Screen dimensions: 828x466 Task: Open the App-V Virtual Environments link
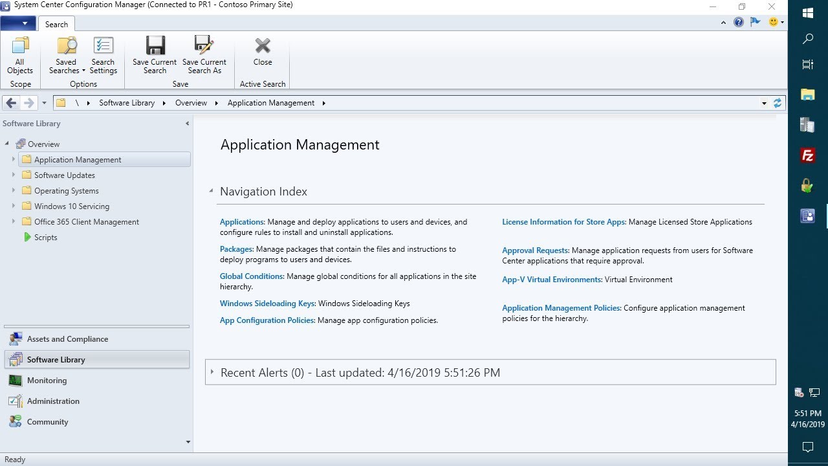point(552,280)
